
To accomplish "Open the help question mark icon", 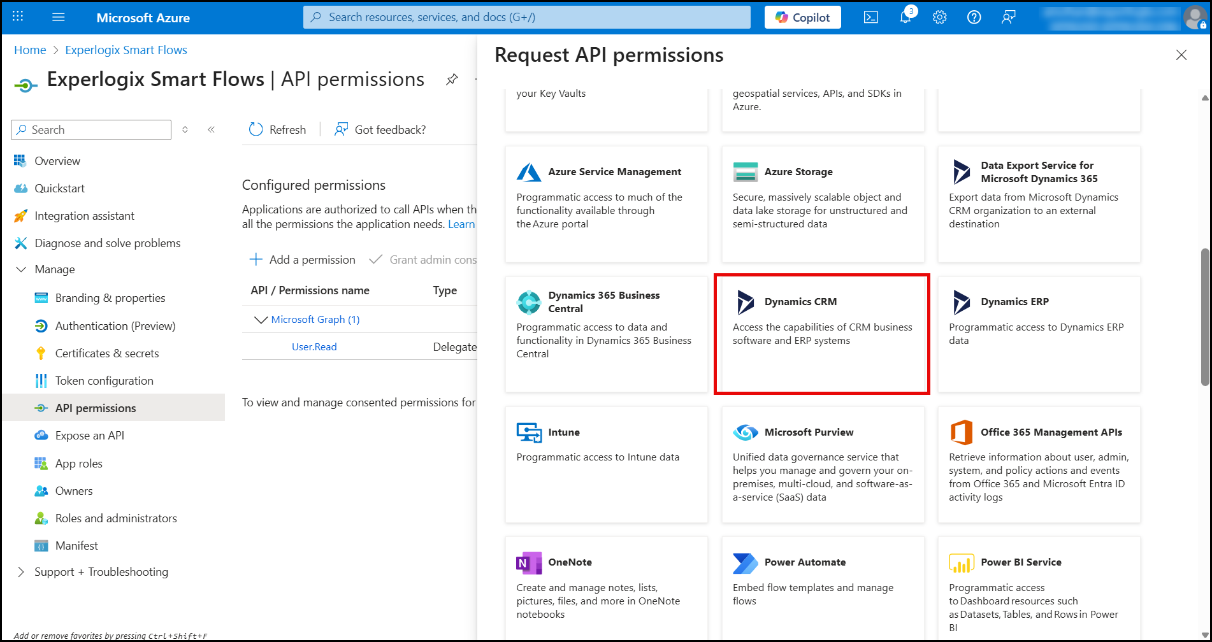I will (974, 17).
